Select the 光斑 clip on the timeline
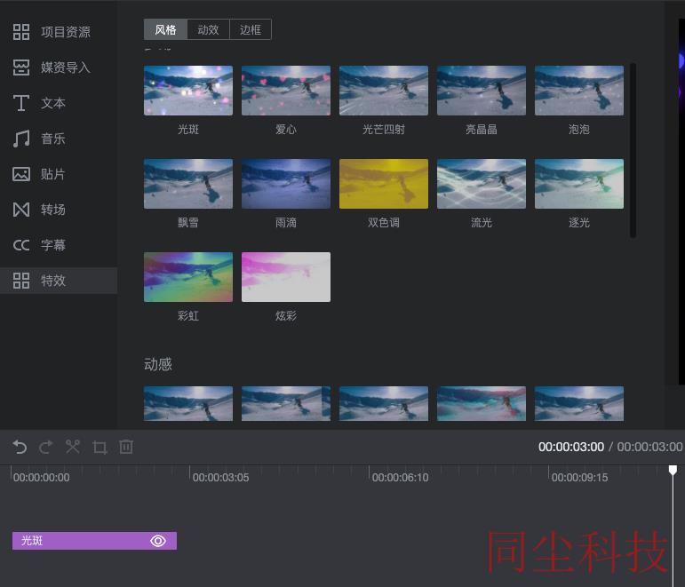The width and height of the screenshot is (685, 587). click(x=94, y=541)
